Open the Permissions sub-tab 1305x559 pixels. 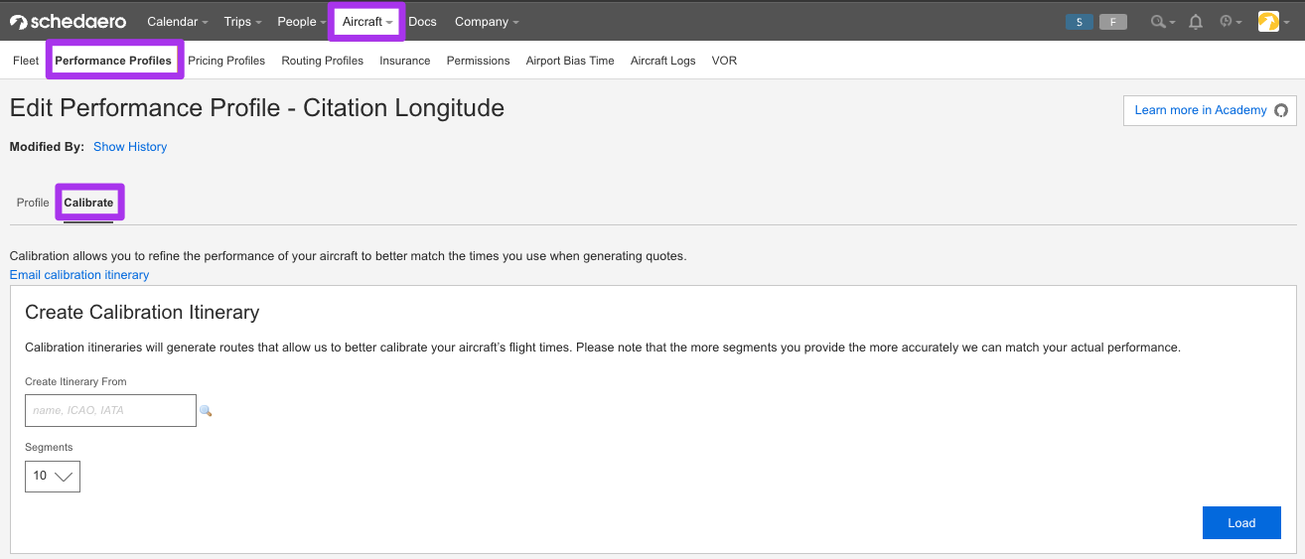click(478, 61)
